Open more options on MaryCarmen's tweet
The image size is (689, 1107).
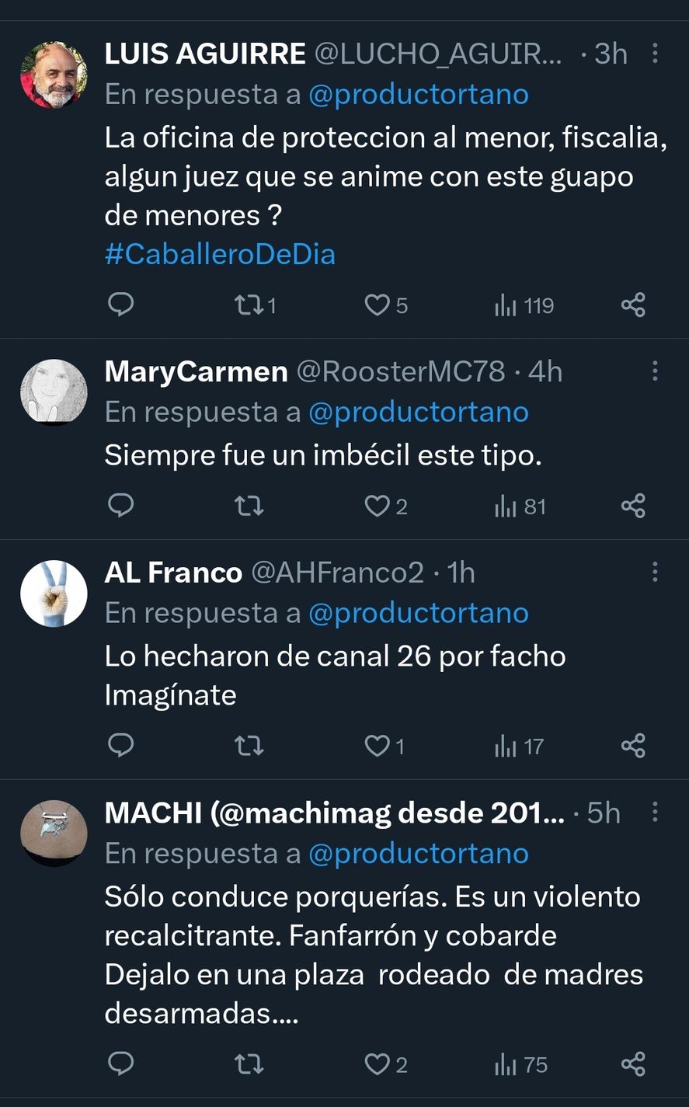[655, 371]
